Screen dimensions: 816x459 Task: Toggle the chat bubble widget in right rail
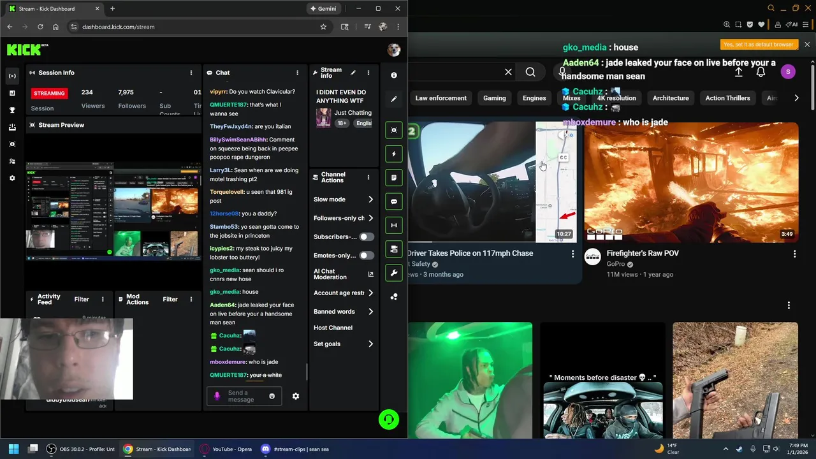point(394,201)
